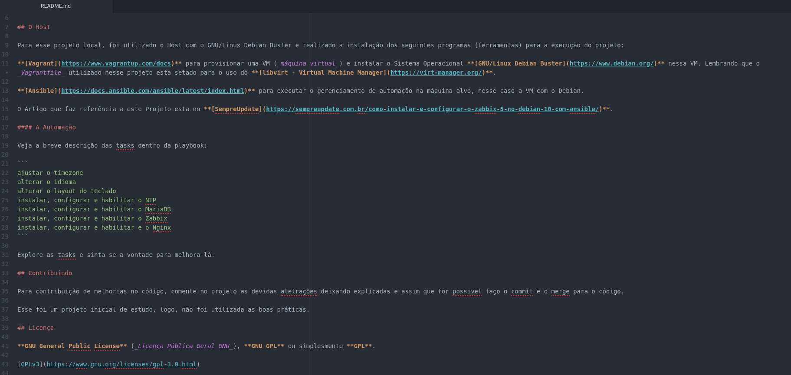This screenshot has width=791, height=375.
Task: Click the '[SempreUpdate]' link label
Action: pyautogui.click(x=237, y=109)
